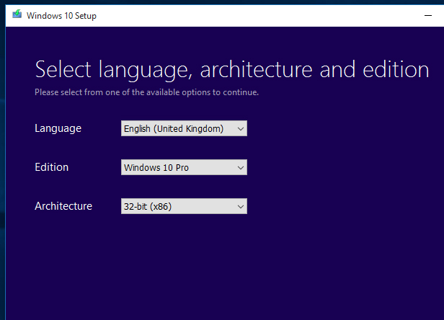Expand the Edition dropdown list
Image resolution: width=444 pixels, height=320 pixels.
coord(184,167)
